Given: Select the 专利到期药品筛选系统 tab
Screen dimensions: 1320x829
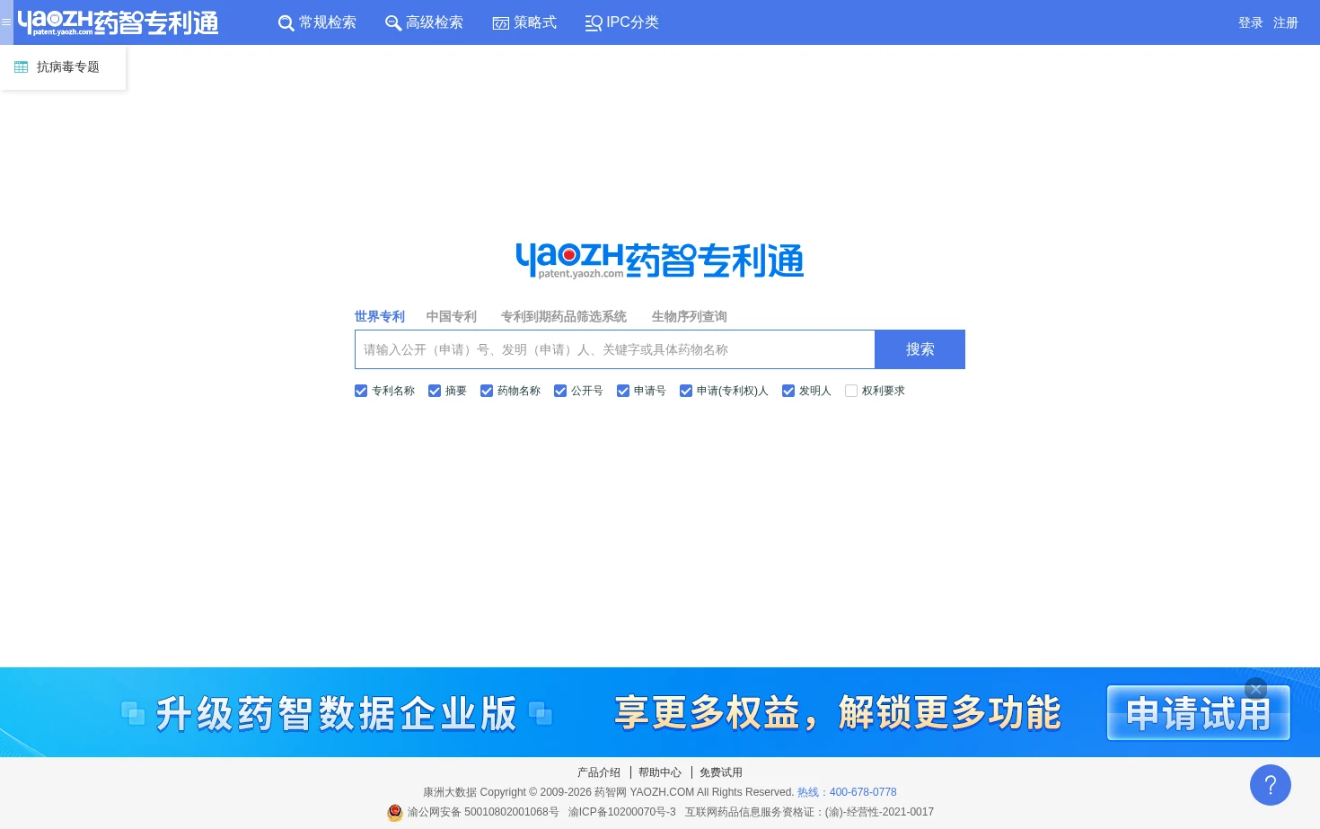Looking at the screenshot, I should pos(564,316).
